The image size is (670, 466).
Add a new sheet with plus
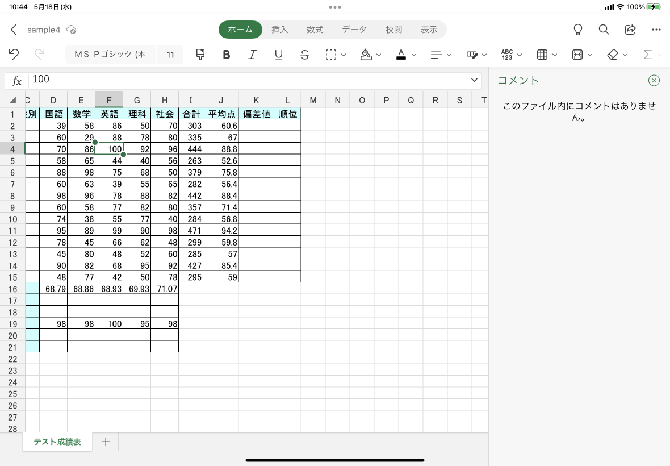pyautogui.click(x=106, y=442)
